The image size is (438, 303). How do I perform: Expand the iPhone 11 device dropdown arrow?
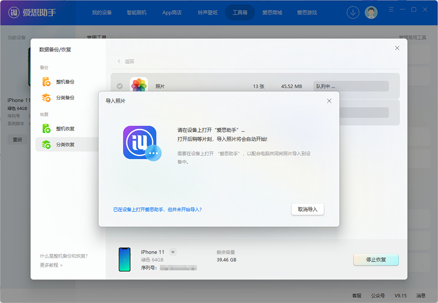pos(173,252)
